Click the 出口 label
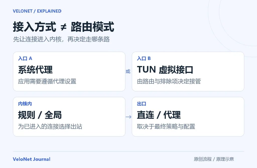The width and height of the screenshot is (257, 168). coord(142,104)
